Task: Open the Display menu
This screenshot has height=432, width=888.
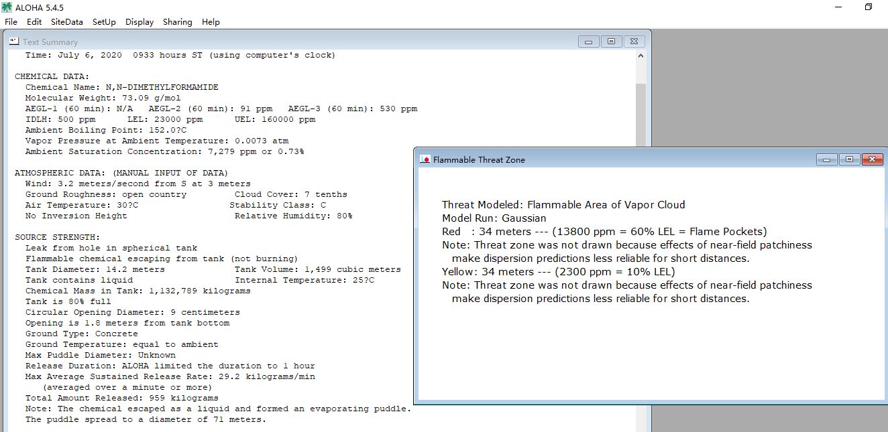Action: (x=140, y=22)
